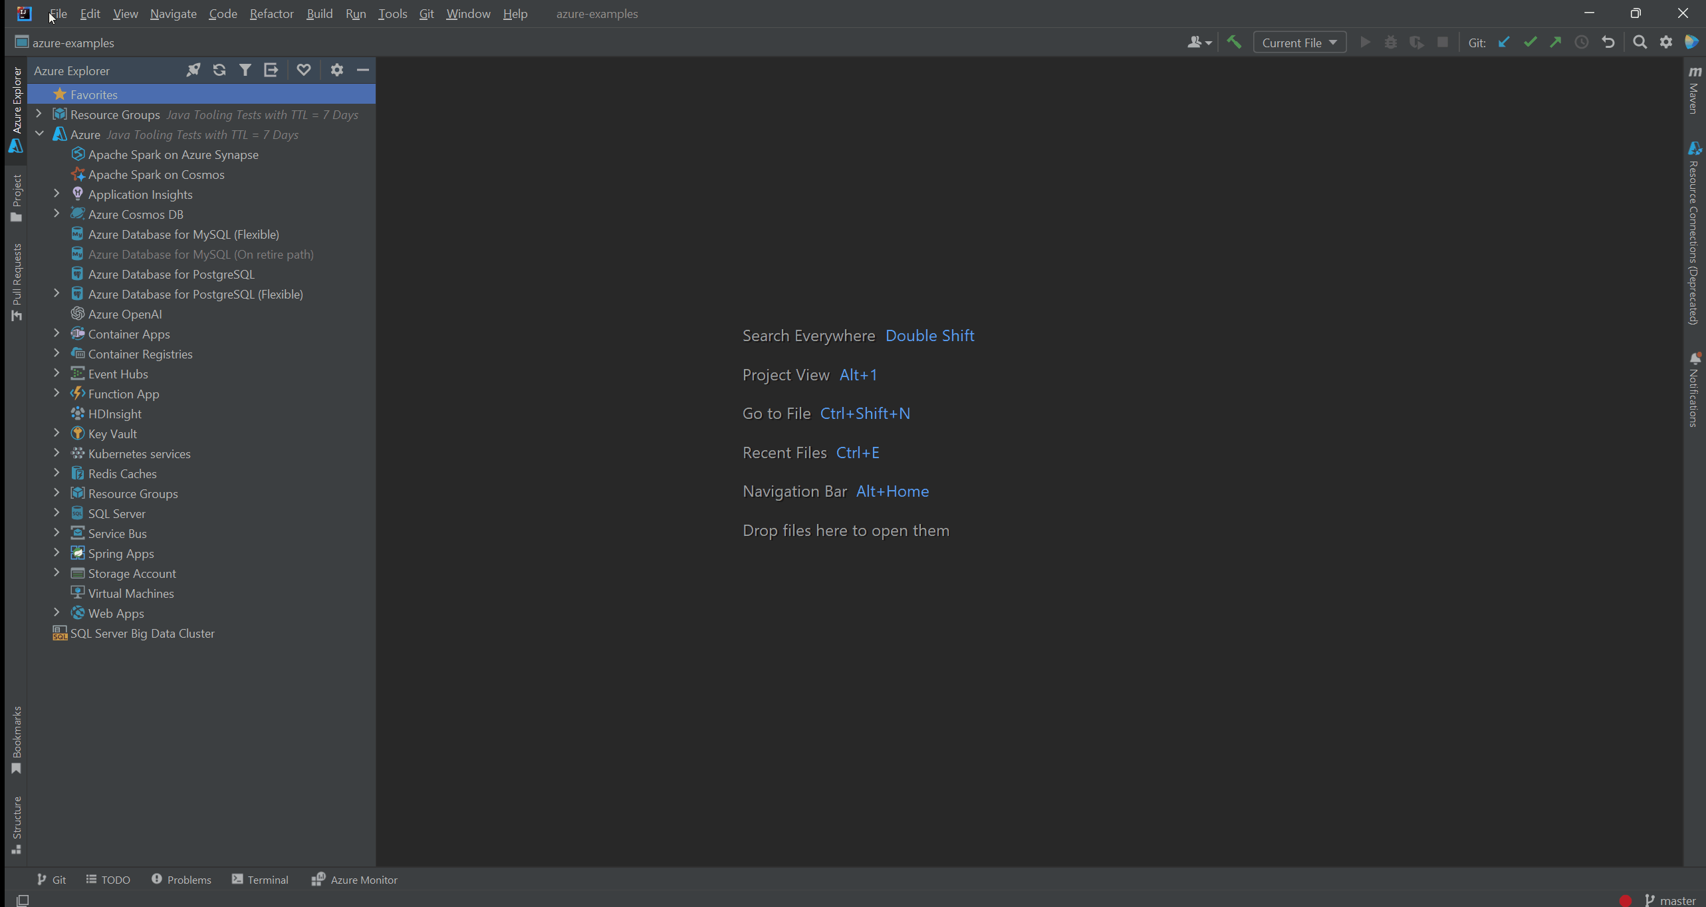Show Git history clock icon
This screenshot has width=1706, height=907.
[1582, 43]
